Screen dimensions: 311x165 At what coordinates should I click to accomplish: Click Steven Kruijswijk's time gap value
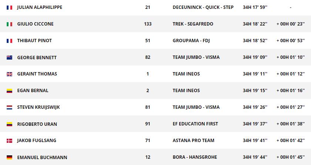click(290, 107)
